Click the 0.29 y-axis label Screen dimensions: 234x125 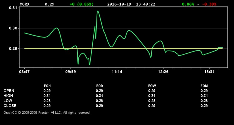coord(13,49)
